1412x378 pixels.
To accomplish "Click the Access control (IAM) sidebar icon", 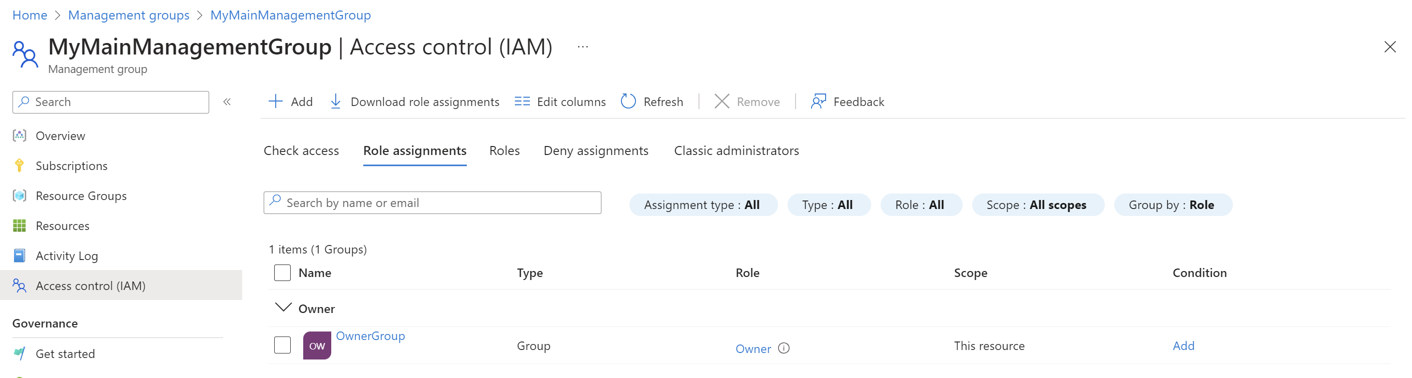I will click(20, 286).
